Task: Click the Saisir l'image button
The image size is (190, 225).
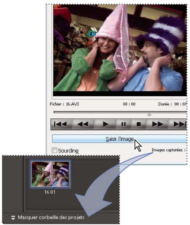Action: click(x=119, y=139)
